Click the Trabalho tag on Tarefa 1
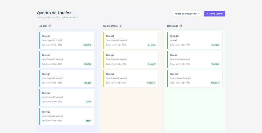This screenshot has width=262, height=133. pyautogui.click(x=87, y=45)
